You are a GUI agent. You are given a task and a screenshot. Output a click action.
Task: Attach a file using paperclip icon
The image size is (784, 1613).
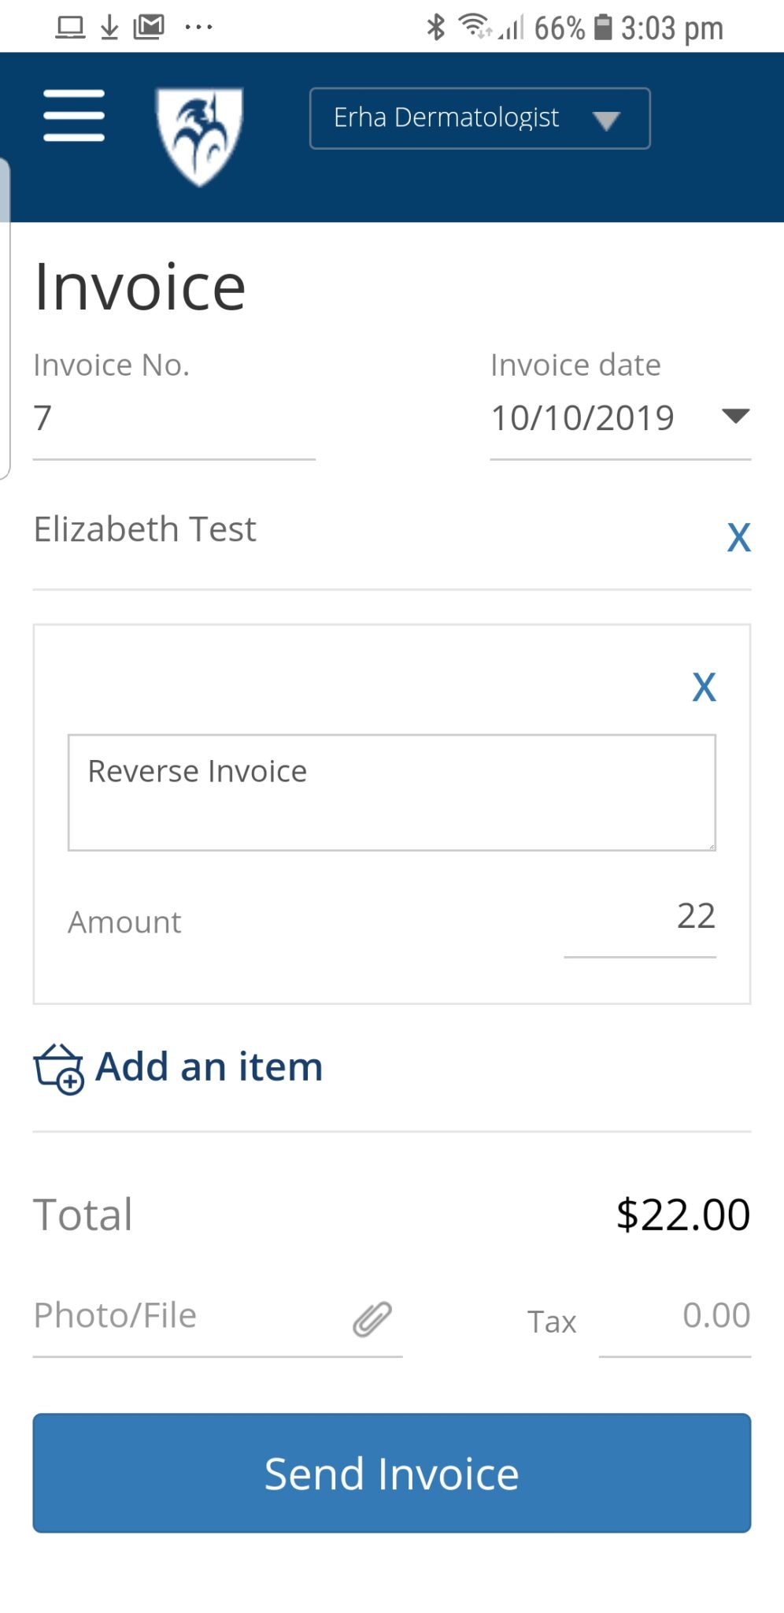(372, 1319)
